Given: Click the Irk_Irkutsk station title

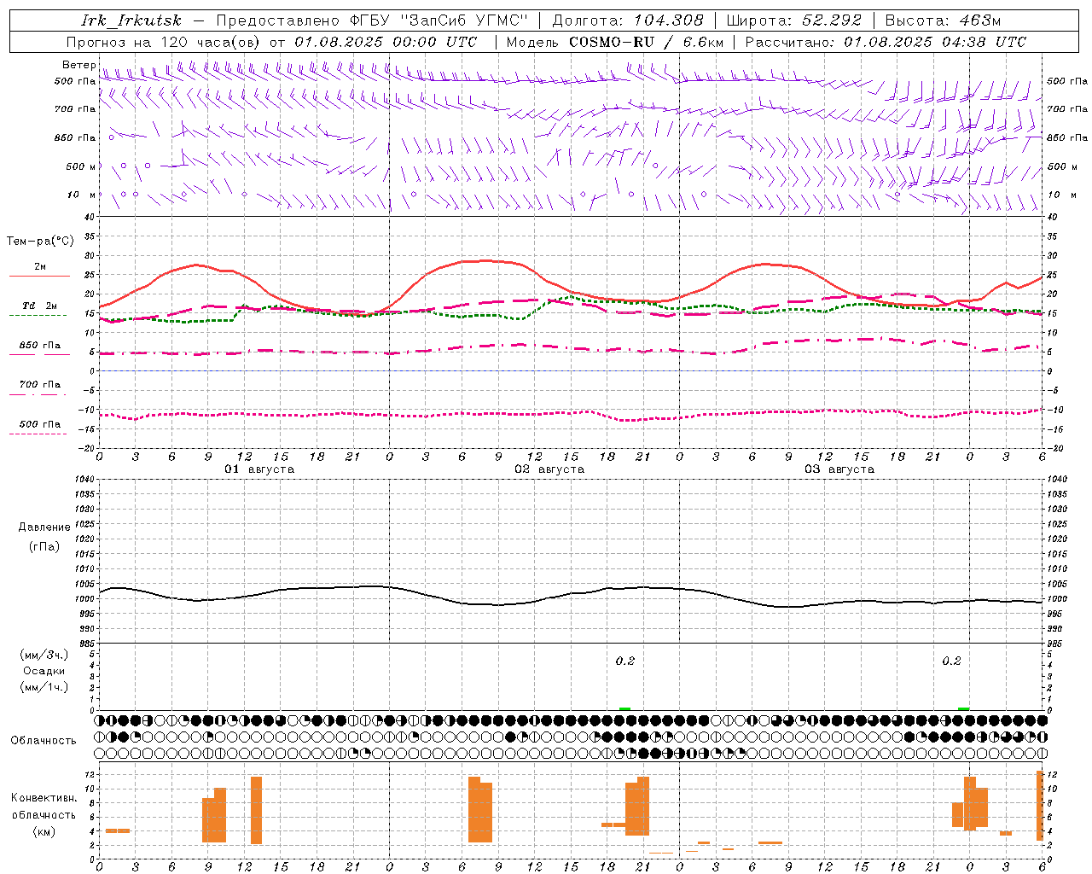Looking at the screenshot, I should 131,20.
